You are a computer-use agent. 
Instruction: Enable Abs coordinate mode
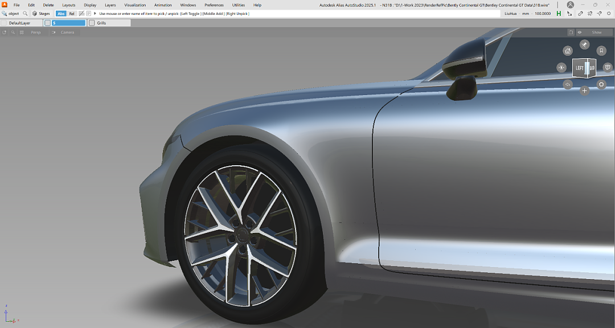point(61,13)
